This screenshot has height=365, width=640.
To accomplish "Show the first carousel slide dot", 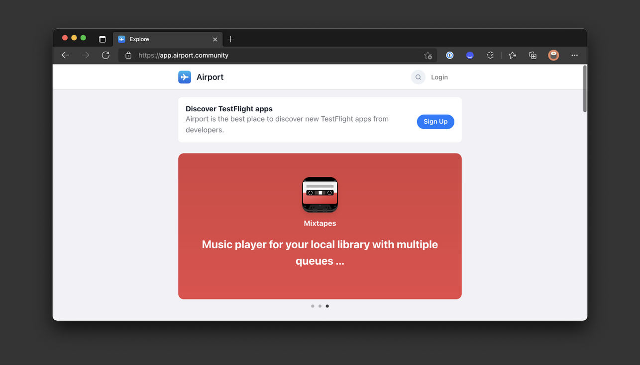I will tap(313, 306).
